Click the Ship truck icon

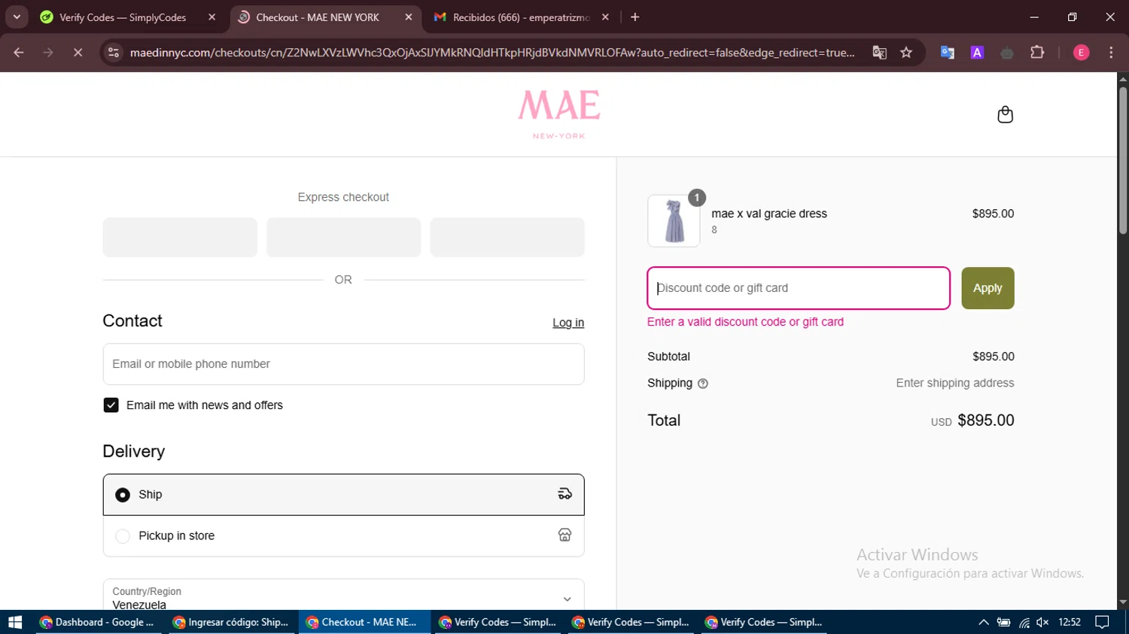click(564, 494)
